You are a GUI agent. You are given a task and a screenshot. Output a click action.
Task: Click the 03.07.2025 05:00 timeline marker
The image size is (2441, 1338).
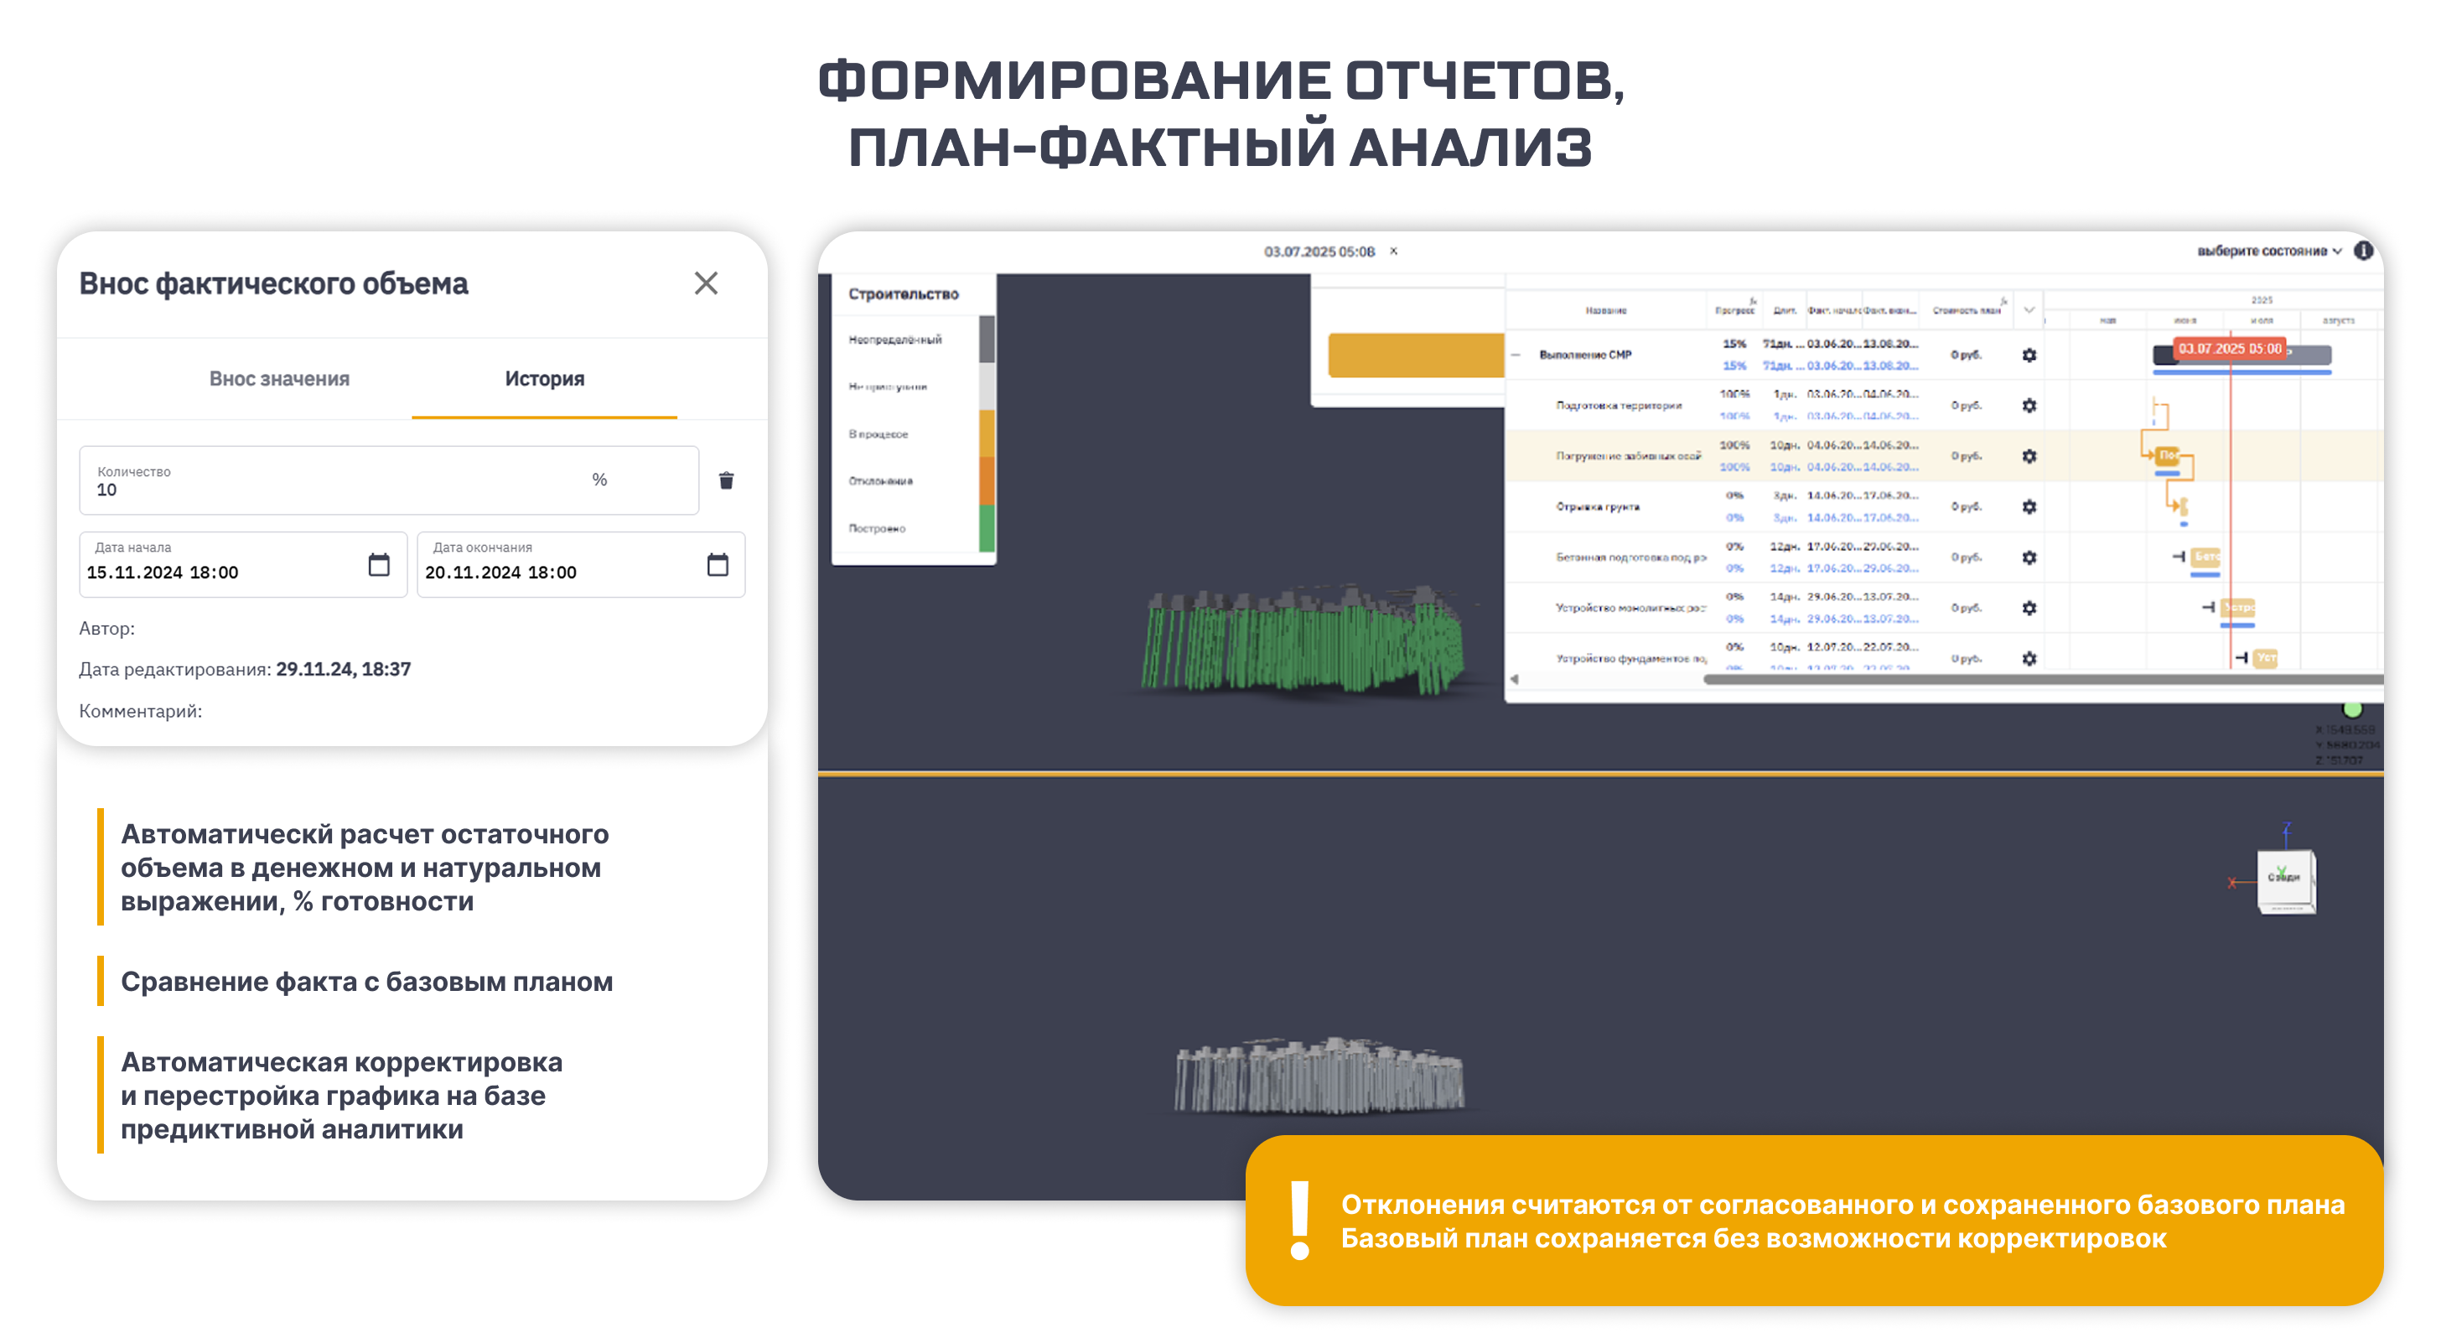click(x=2230, y=349)
